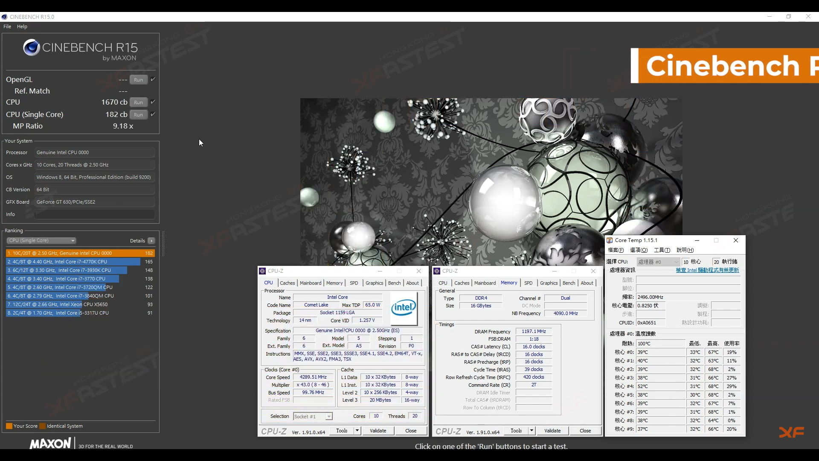Click the Identical System legend swatch
This screenshot has width=819, height=461.
coord(42,426)
